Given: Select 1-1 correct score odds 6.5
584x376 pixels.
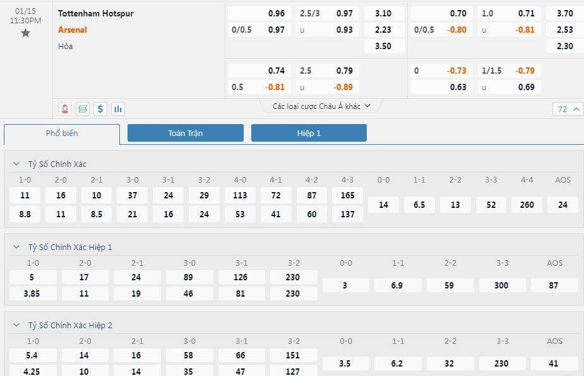Looking at the screenshot, I should tap(419, 205).
